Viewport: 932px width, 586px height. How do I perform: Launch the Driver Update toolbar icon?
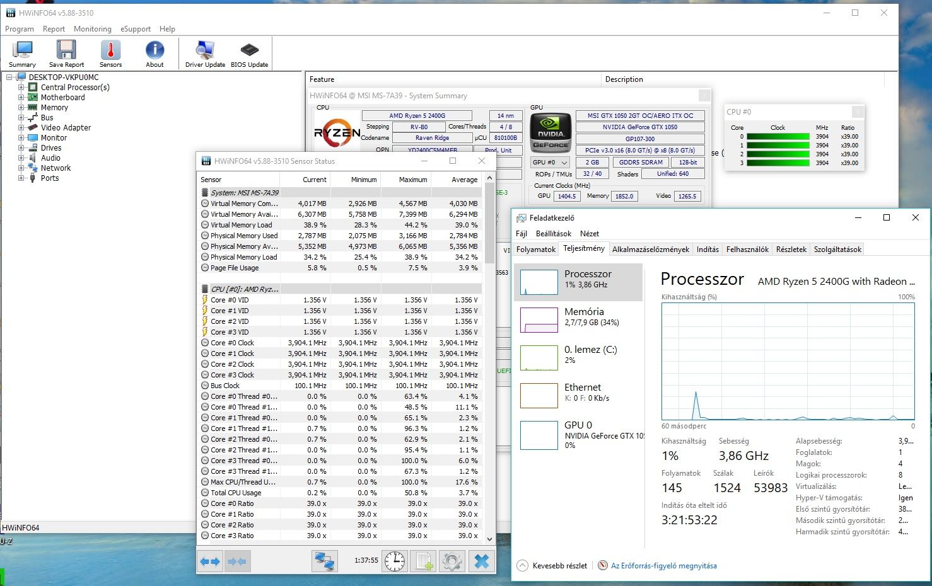click(x=205, y=54)
